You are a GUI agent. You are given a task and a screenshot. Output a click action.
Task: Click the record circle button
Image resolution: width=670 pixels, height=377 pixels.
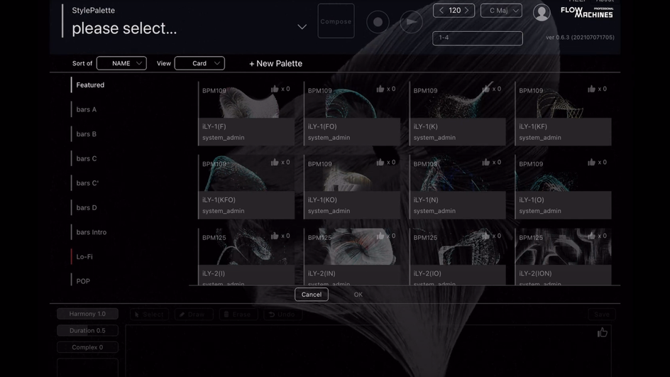[x=378, y=22]
